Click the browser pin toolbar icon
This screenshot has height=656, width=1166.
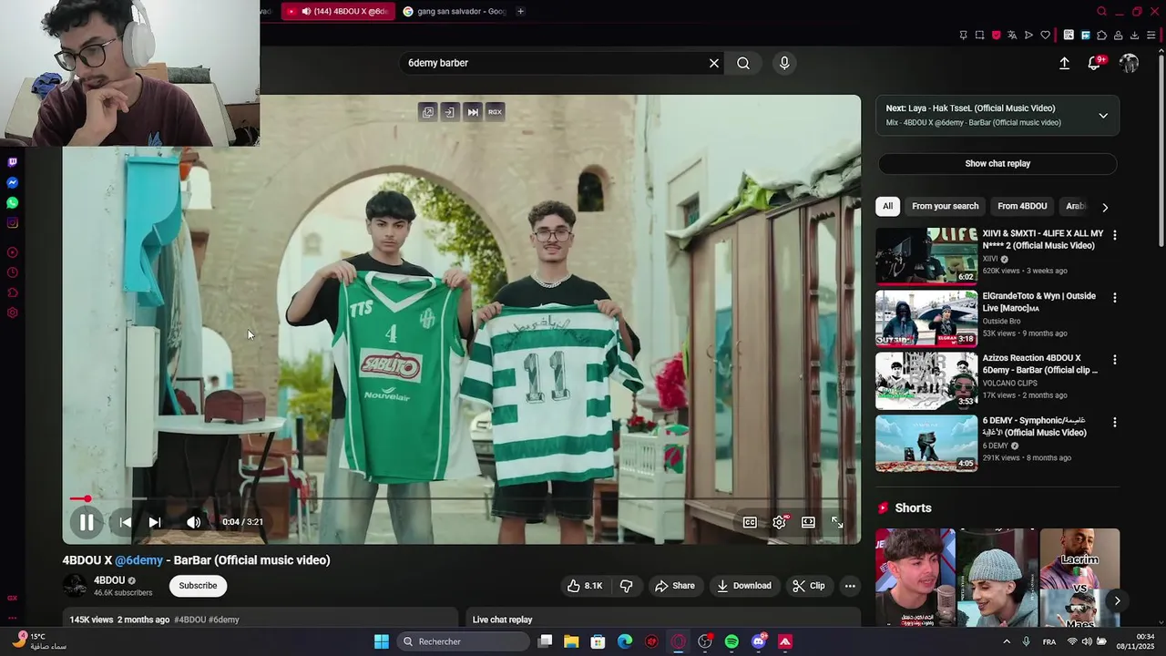coord(963,36)
